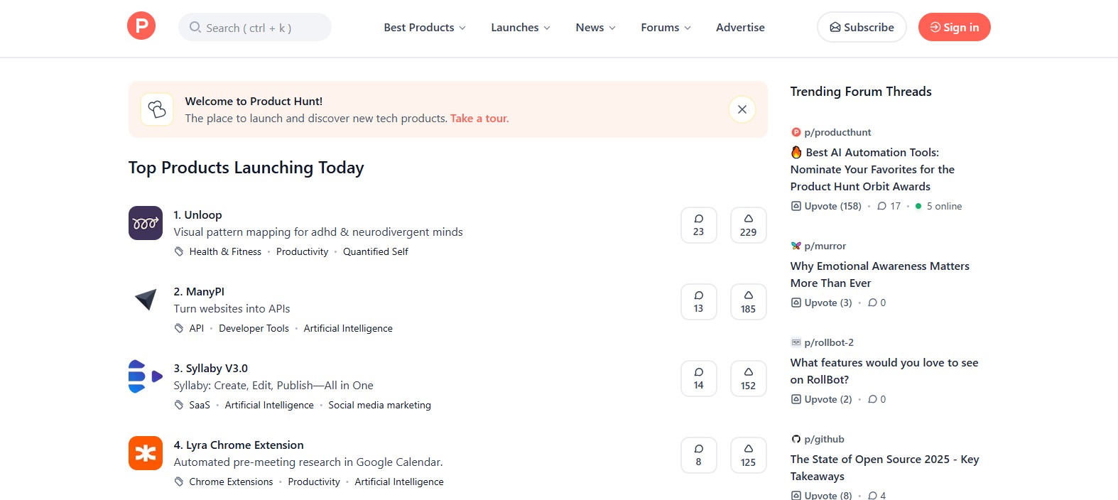Click the tag icon in Syllaby row
1118x500 pixels.
tap(179, 405)
